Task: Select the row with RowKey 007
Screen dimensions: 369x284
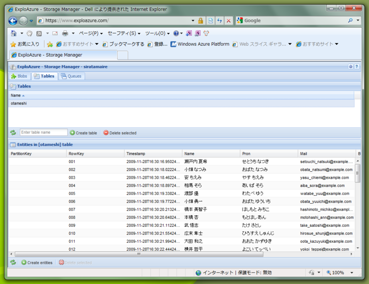Action: point(182,210)
